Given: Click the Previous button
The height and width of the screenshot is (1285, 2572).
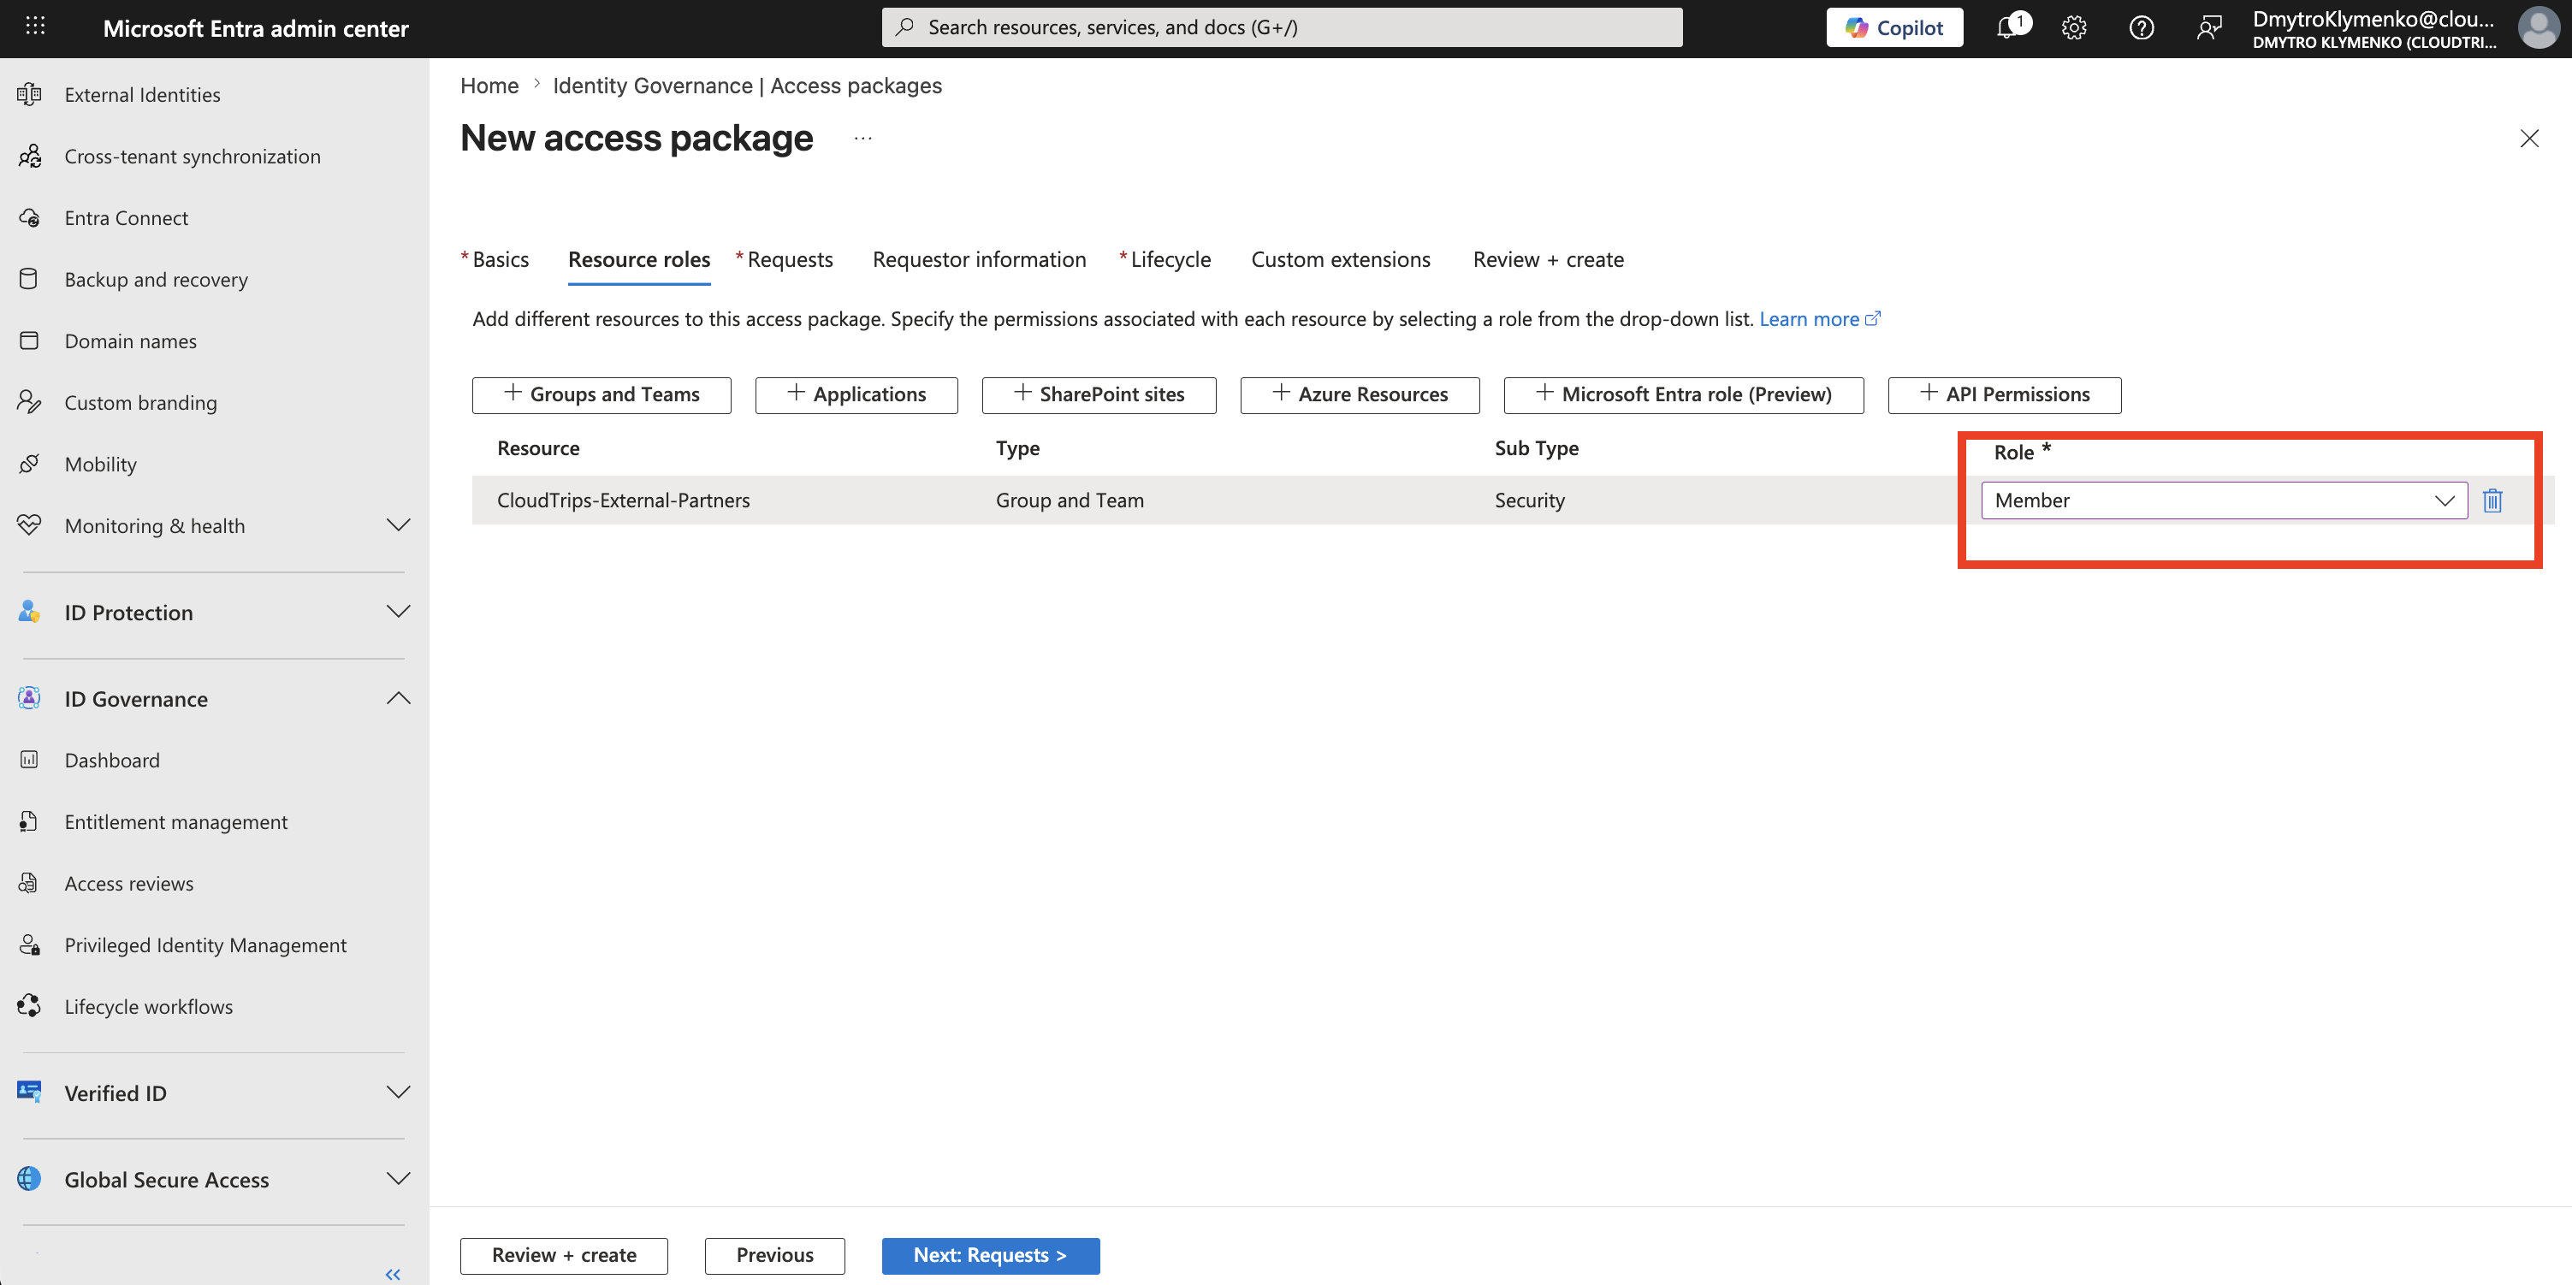Looking at the screenshot, I should [x=775, y=1255].
